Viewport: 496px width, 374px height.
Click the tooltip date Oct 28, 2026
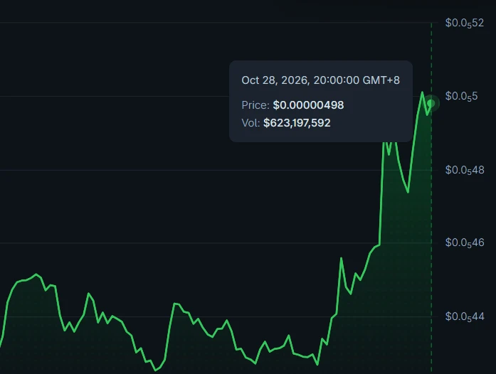(x=274, y=80)
